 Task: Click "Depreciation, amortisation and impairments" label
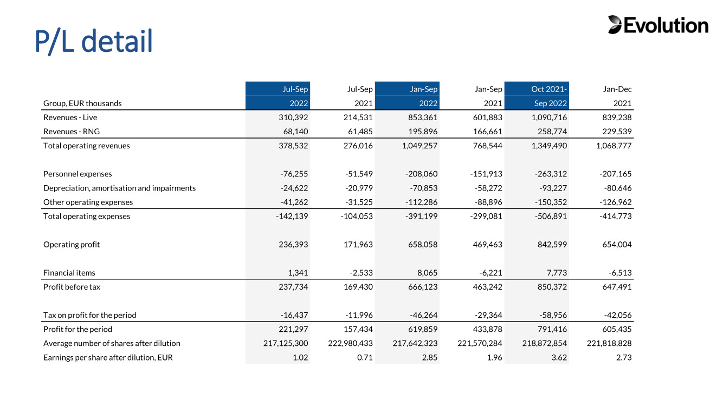click(120, 188)
